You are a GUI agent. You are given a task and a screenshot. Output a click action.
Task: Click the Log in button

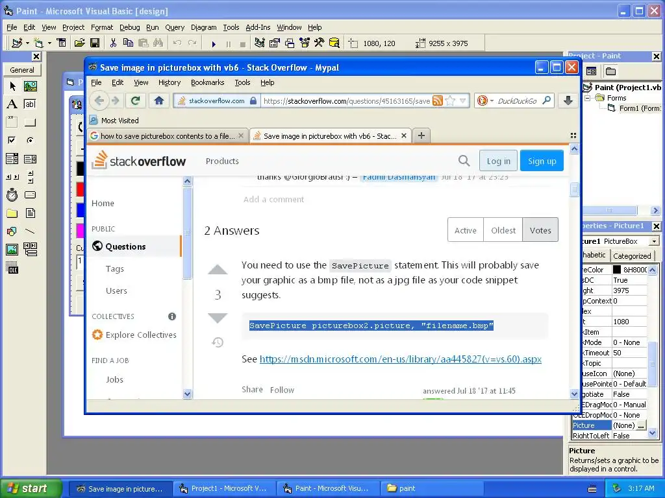[498, 161]
